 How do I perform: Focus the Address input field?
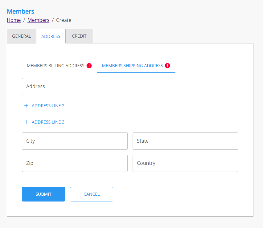tap(130, 87)
